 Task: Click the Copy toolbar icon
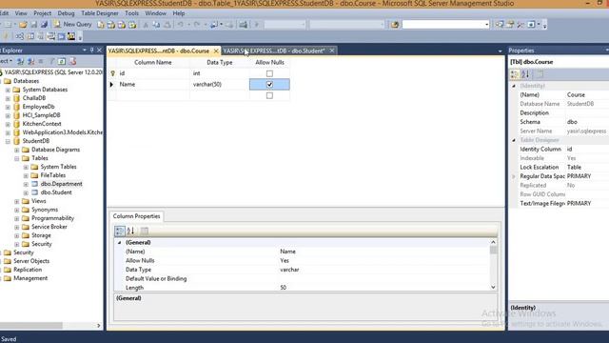[156, 25]
